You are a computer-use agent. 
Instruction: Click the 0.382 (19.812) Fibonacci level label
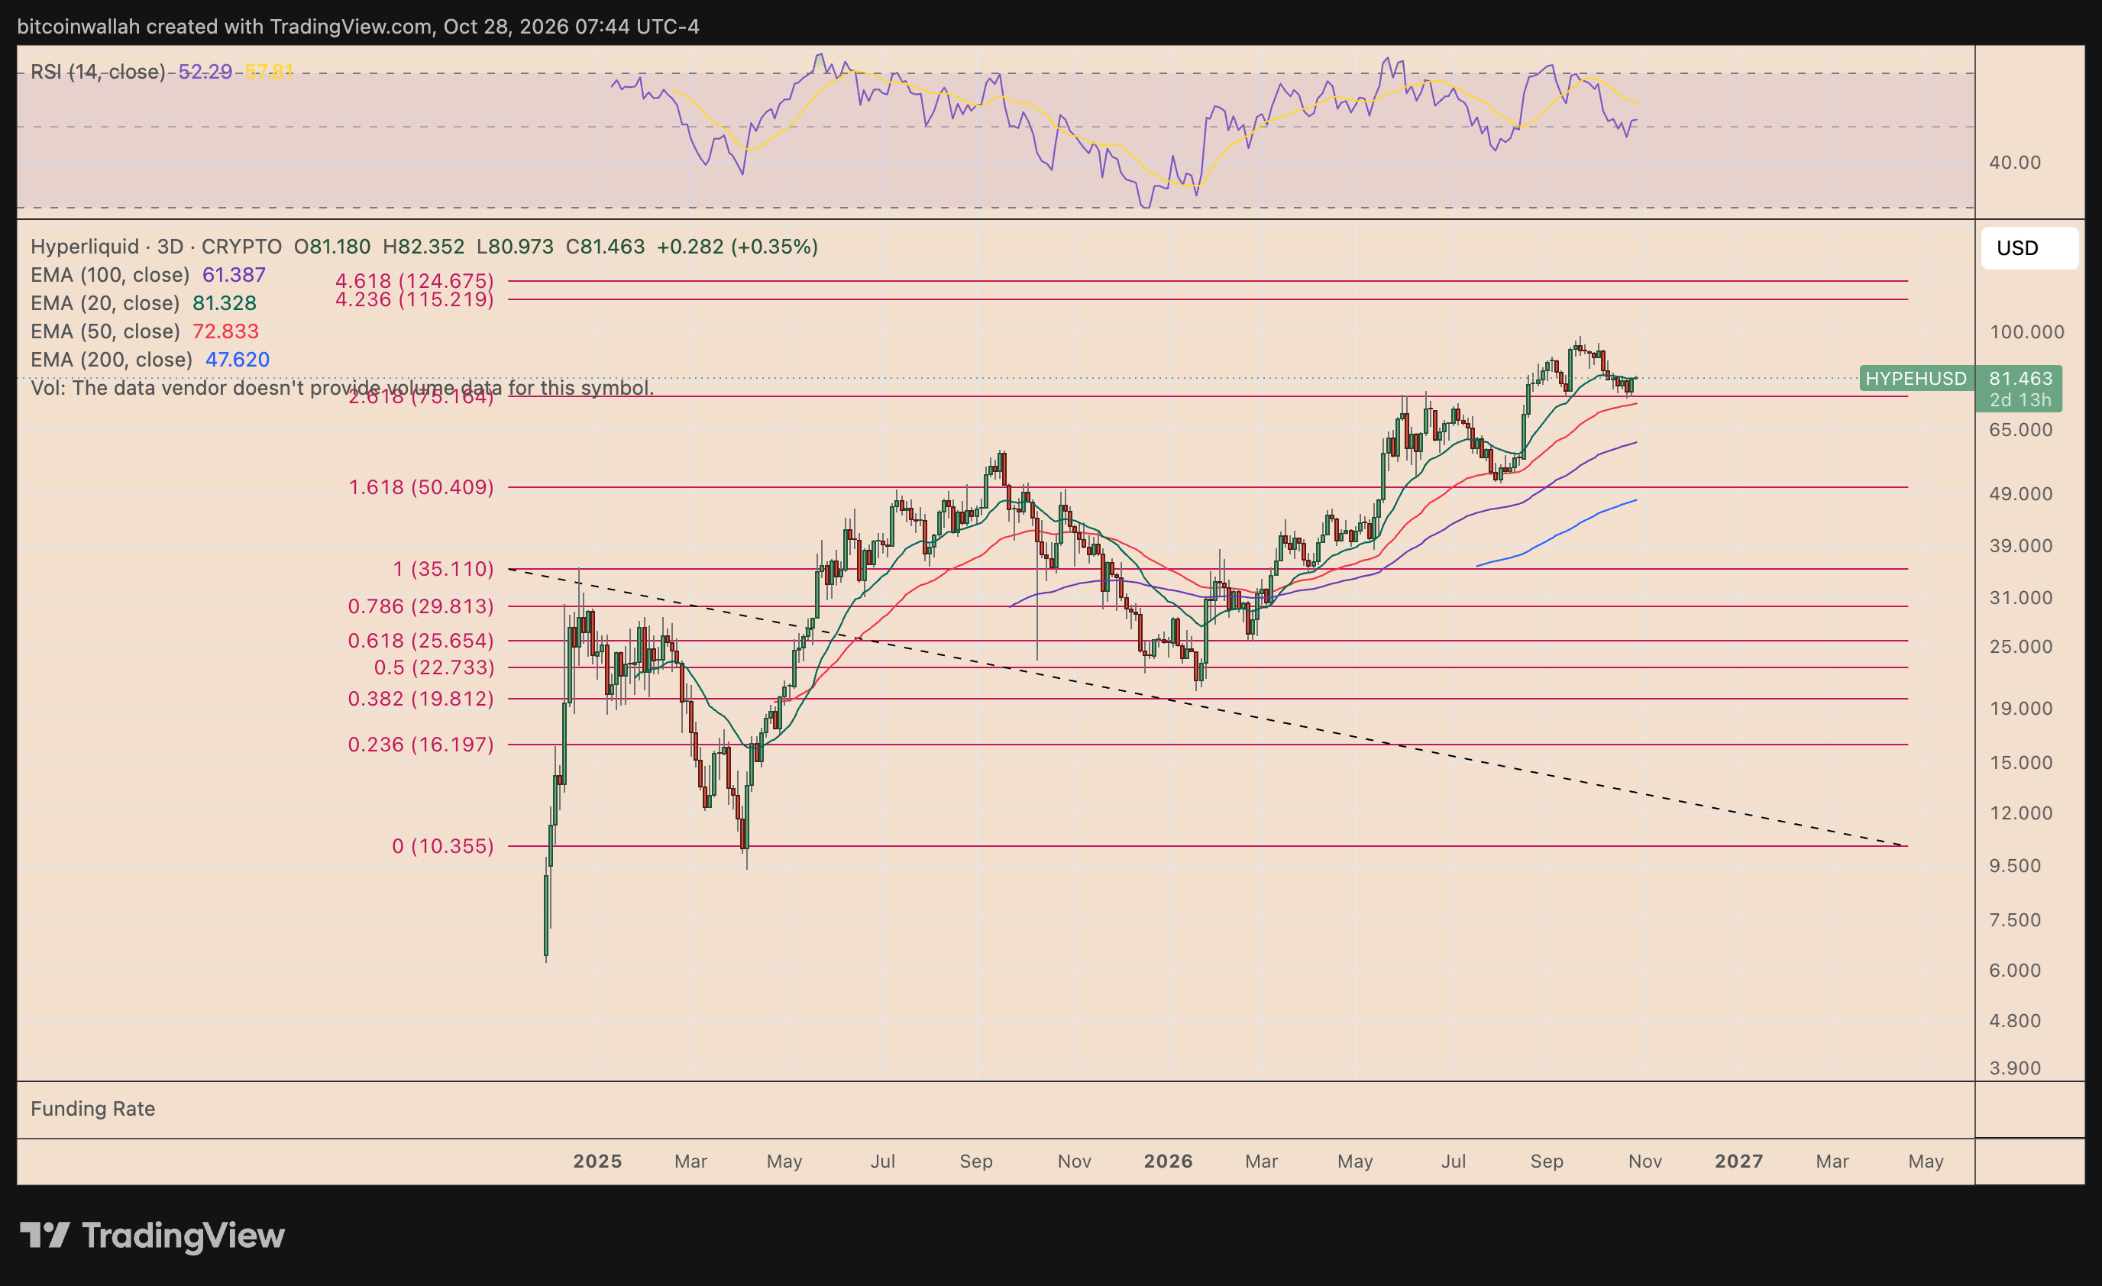[x=421, y=699]
